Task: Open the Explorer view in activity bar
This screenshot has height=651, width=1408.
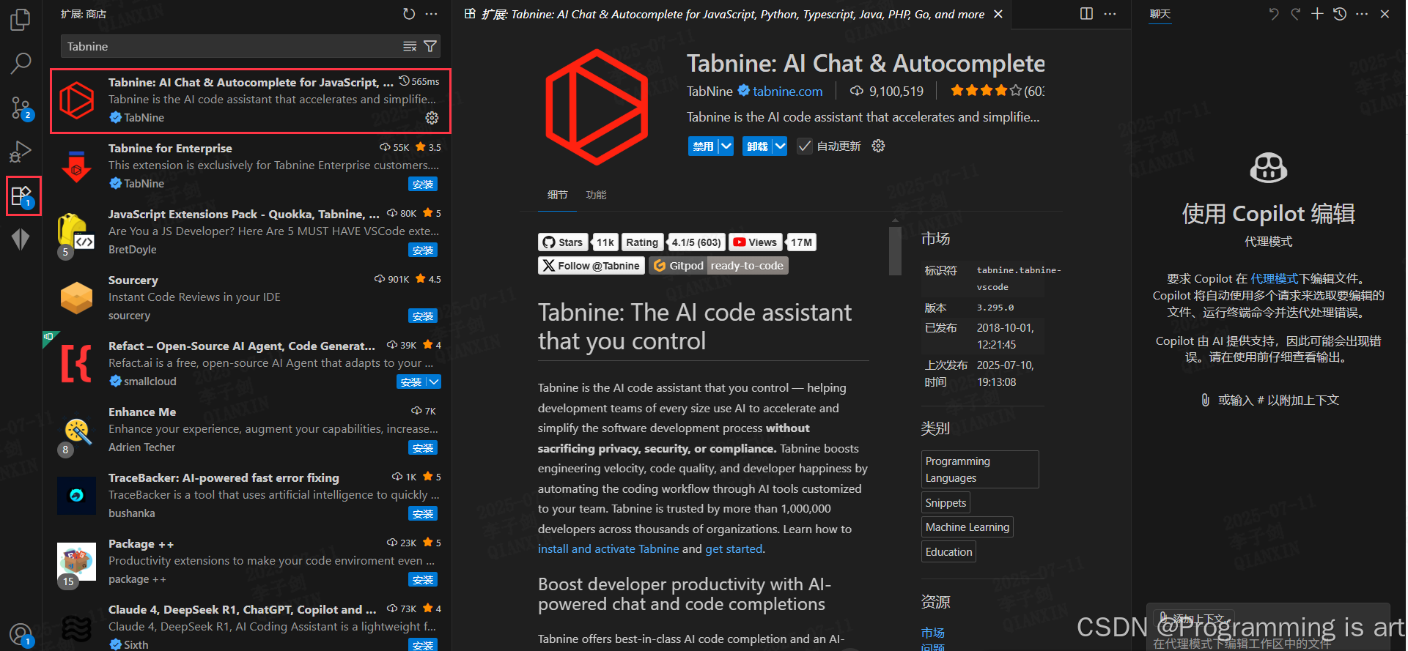Action: (x=21, y=20)
